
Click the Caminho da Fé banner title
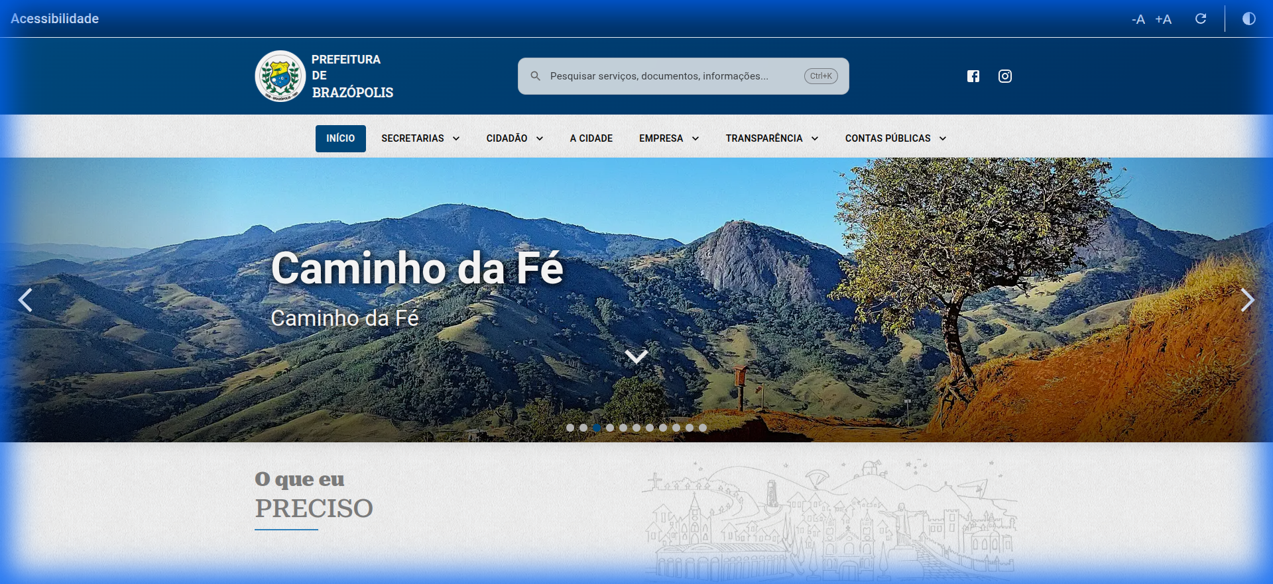[x=416, y=268]
